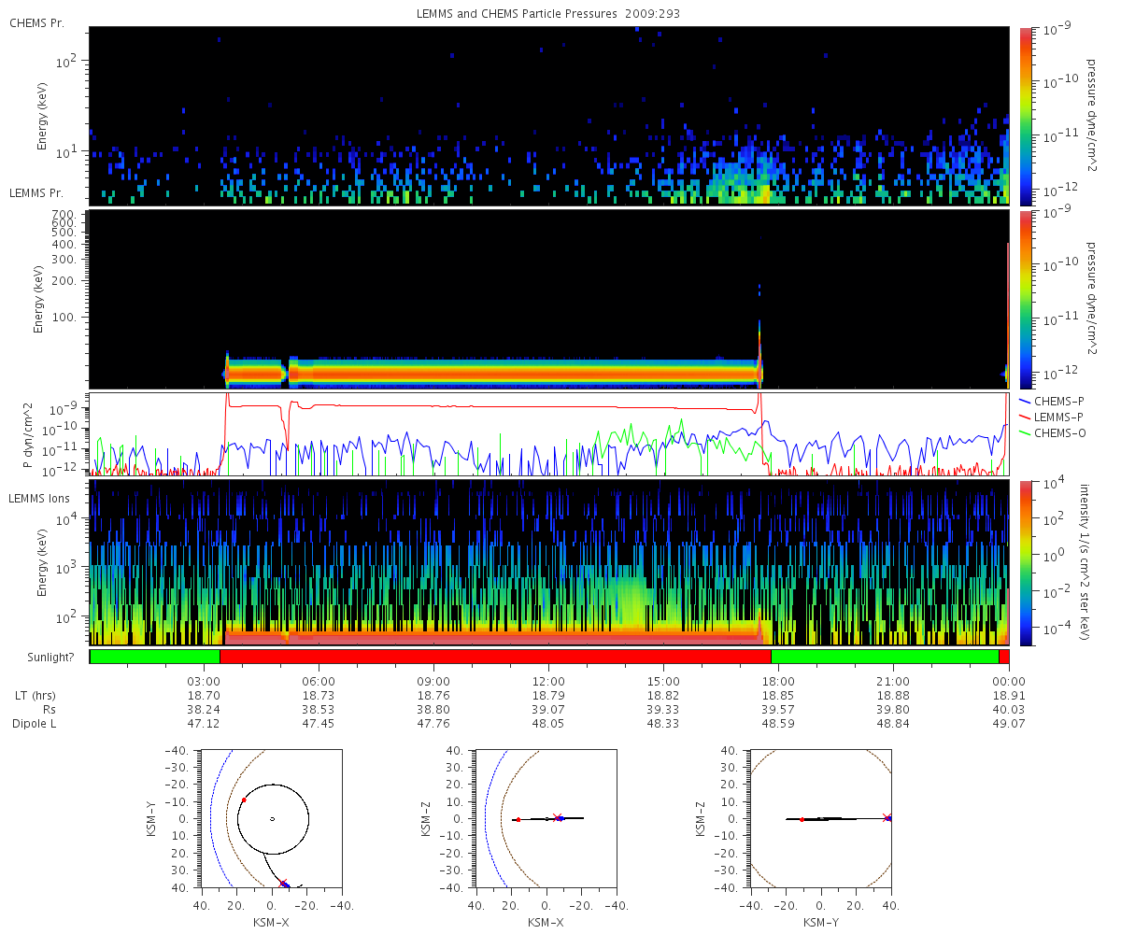Select the CHEMS-P legend entry
The image size is (1121, 934).
[x=1059, y=400]
